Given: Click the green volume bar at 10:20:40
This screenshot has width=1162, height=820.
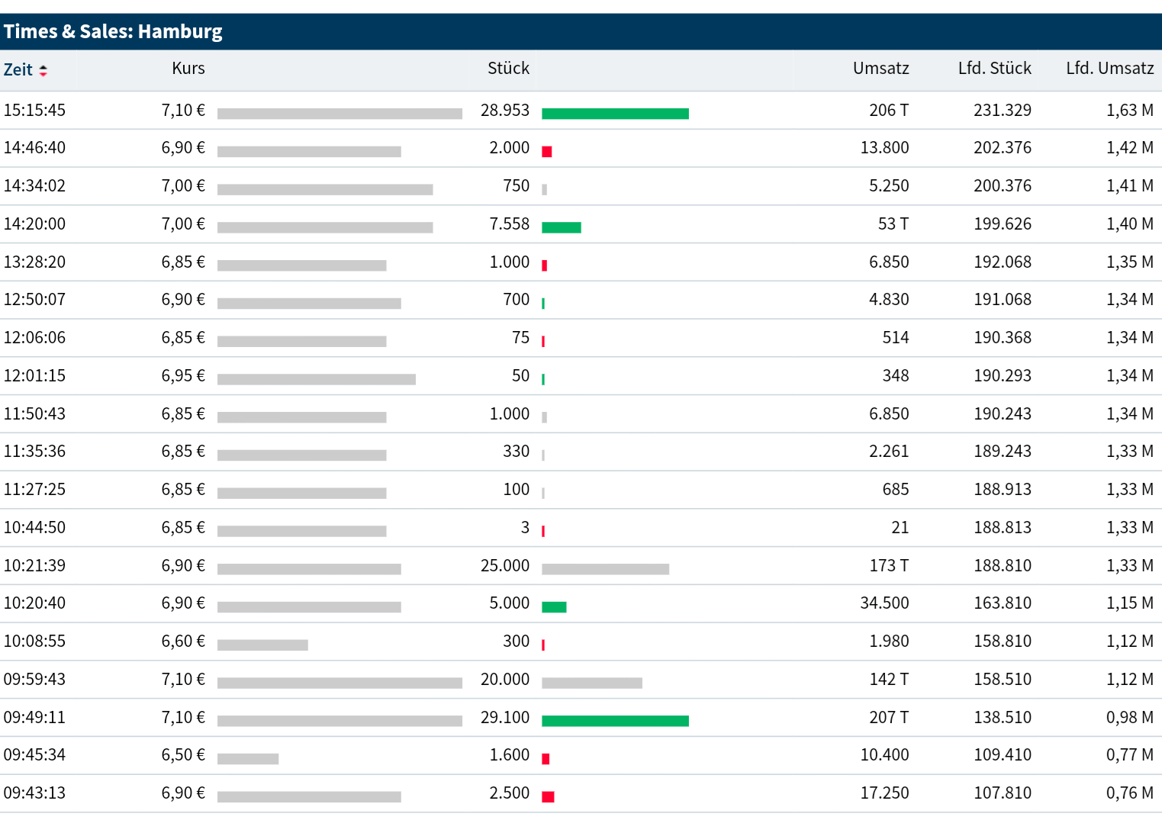Looking at the screenshot, I should click(x=554, y=606).
